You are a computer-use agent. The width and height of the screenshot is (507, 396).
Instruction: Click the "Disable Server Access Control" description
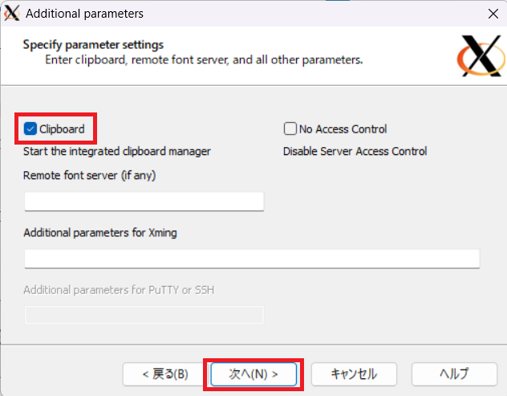(355, 151)
